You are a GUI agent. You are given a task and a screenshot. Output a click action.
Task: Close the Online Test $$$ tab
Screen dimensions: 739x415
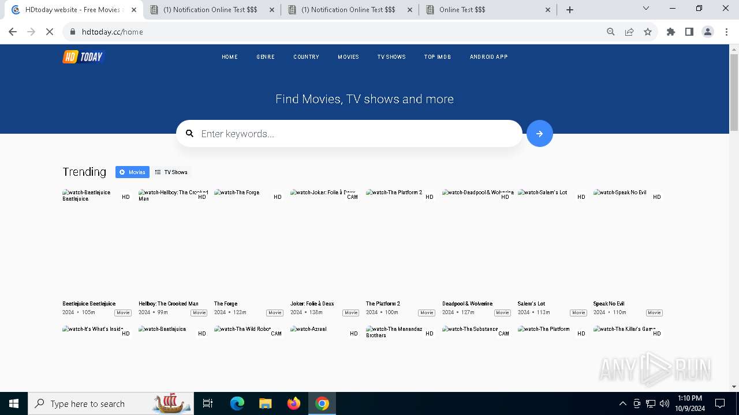click(x=548, y=10)
